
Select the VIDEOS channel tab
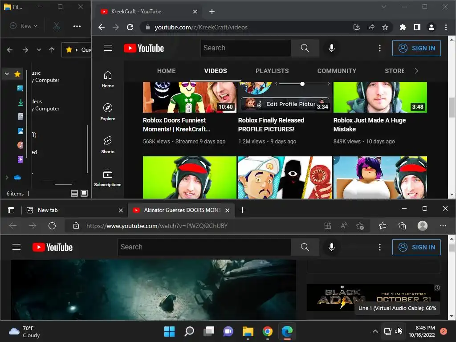pyautogui.click(x=216, y=71)
